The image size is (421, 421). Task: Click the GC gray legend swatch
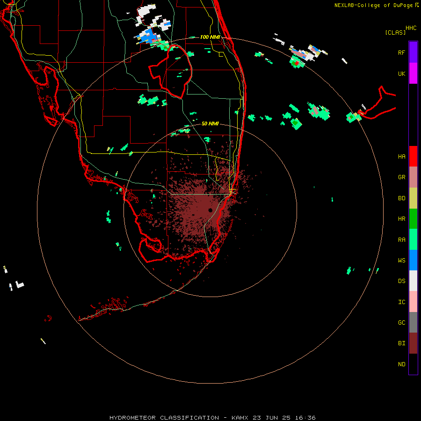(x=413, y=322)
